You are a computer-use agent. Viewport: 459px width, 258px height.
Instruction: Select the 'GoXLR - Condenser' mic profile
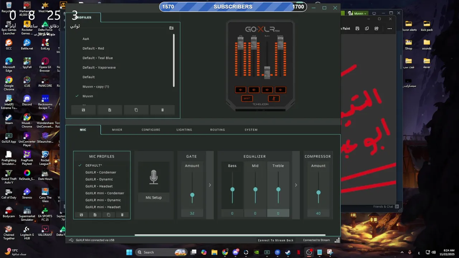tap(101, 172)
